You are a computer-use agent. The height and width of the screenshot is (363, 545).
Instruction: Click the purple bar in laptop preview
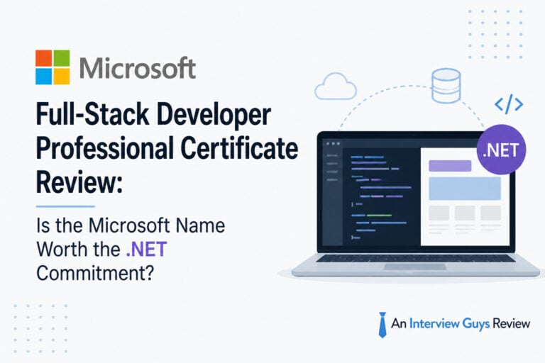point(450,166)
